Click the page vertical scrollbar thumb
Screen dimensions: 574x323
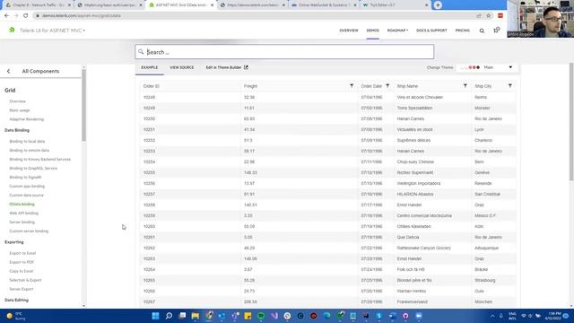click(x=571, y=122)
